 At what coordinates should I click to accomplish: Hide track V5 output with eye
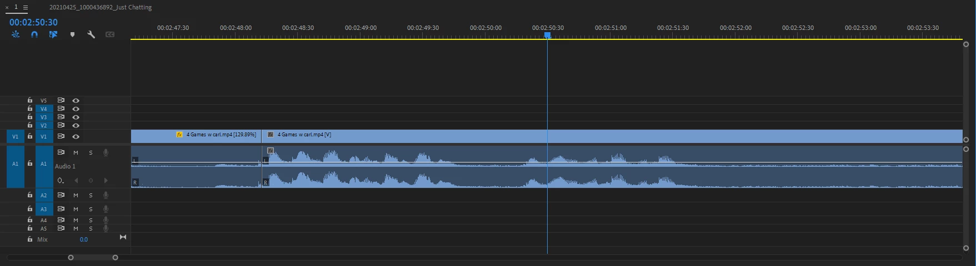click(76, 100)
